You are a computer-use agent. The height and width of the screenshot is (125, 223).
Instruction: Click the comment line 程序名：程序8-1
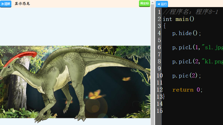click(190, 12)
